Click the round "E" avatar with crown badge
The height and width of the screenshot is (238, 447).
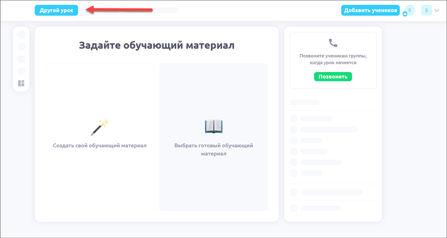(410, 10)
